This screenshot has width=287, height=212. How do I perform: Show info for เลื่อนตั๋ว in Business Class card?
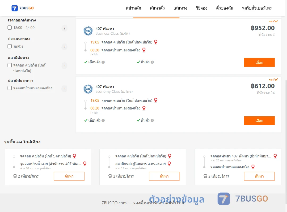[103, 62]
